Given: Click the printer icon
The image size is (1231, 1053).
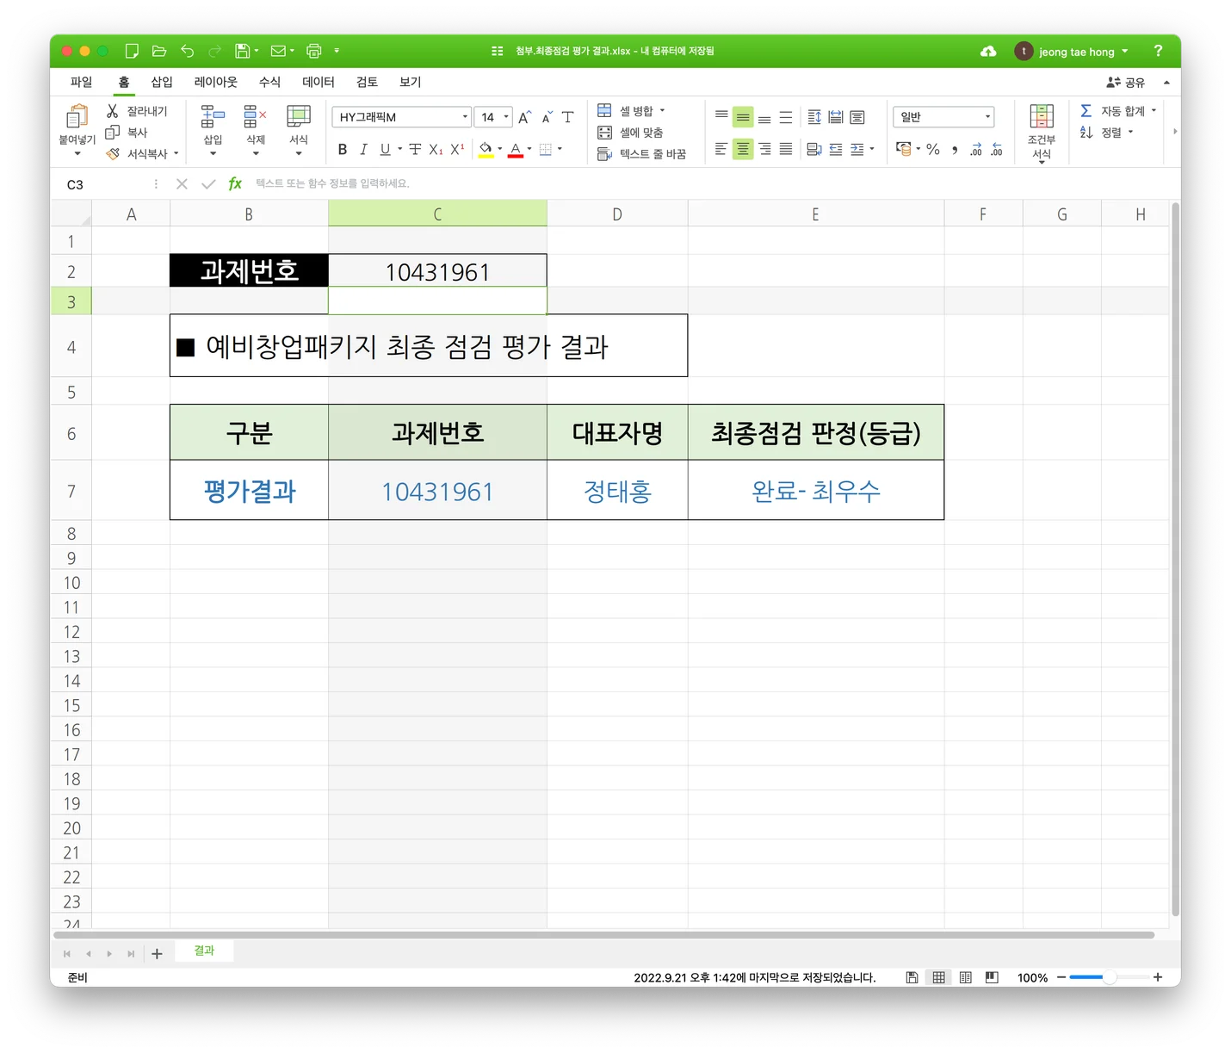Looking at the screenshot, I should 313,52.
